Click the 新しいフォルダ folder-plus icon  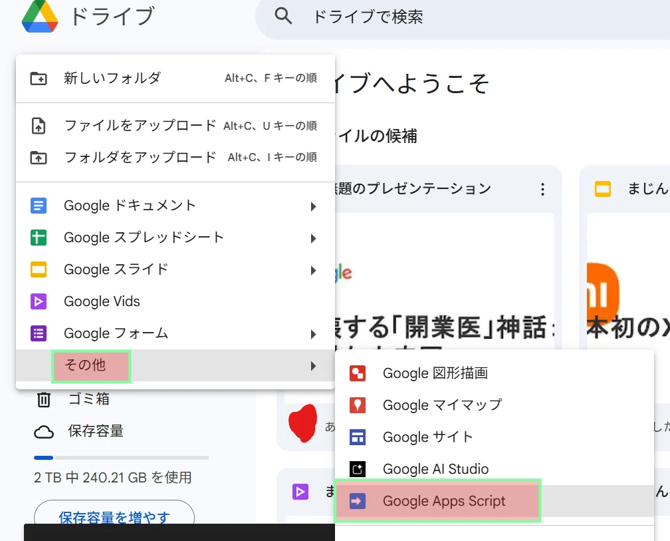pos(39,79)
